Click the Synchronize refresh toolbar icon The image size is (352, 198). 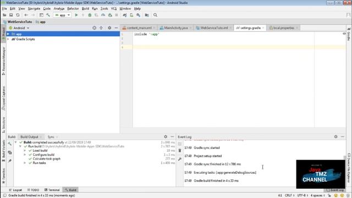pos(18,15)
